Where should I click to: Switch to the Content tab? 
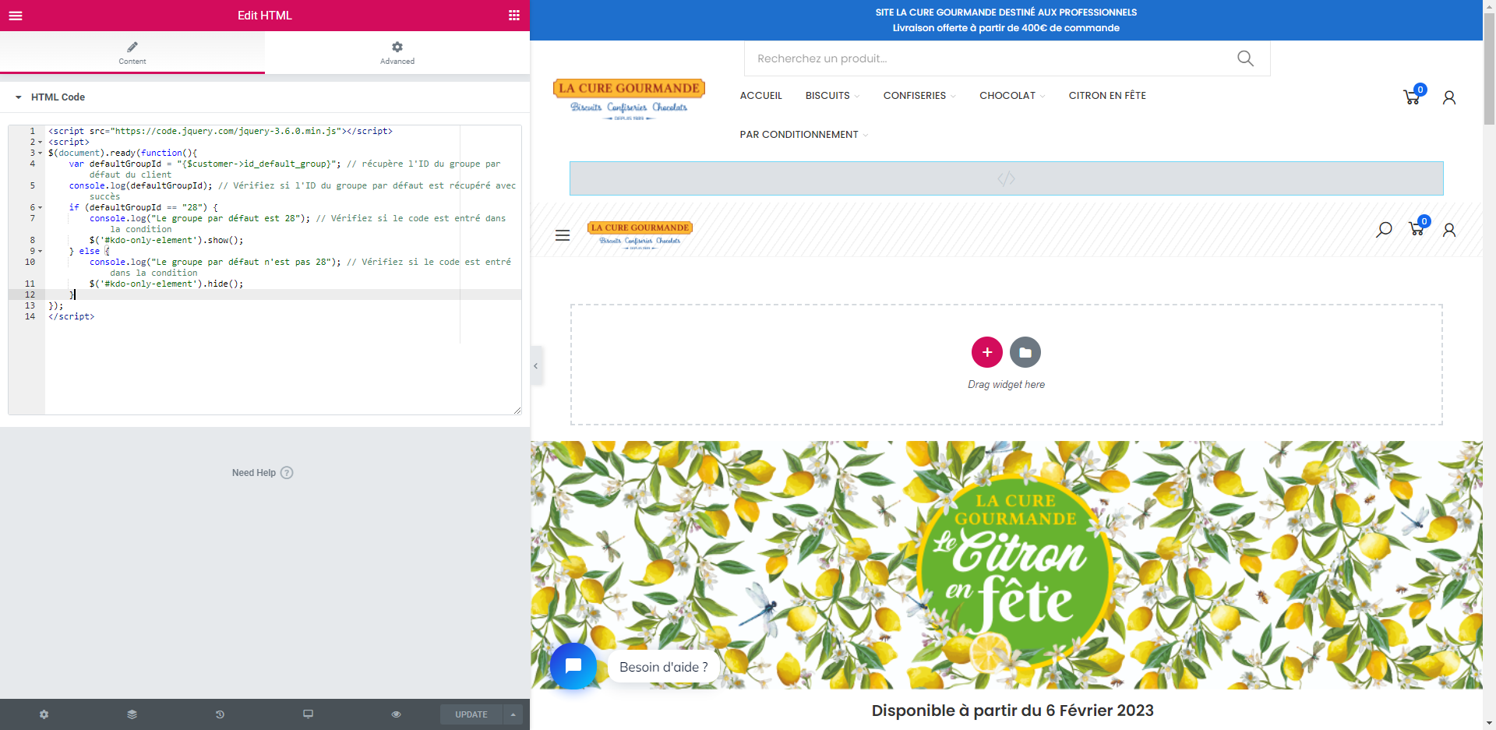(x=132, y=52)
